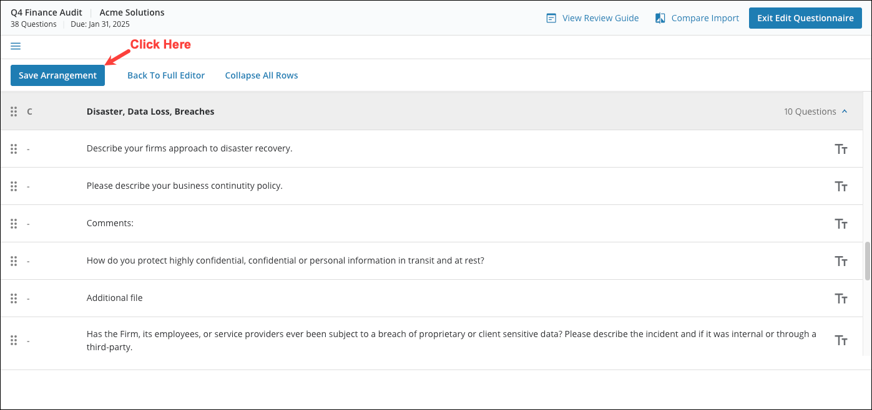
Task: Open text formatting for the Comments row
Action: [841, 223]
